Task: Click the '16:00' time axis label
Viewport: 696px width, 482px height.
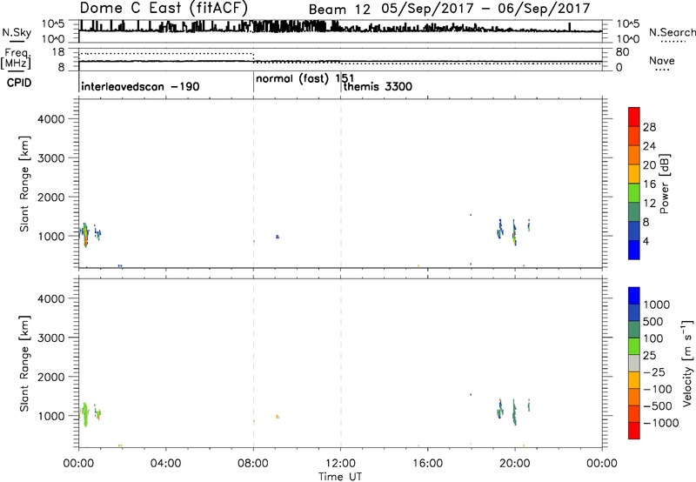Action: pyautogui.click(x=427, y=464)
